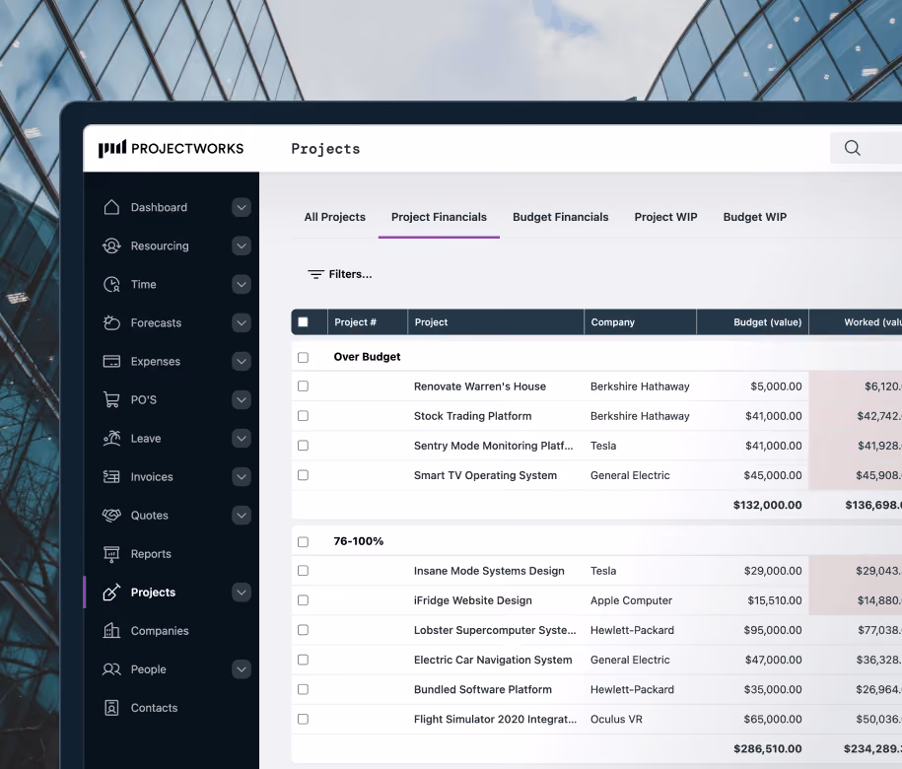
Task: Expand the Resourcing menu chevron
Action: (x=242, y=245)
